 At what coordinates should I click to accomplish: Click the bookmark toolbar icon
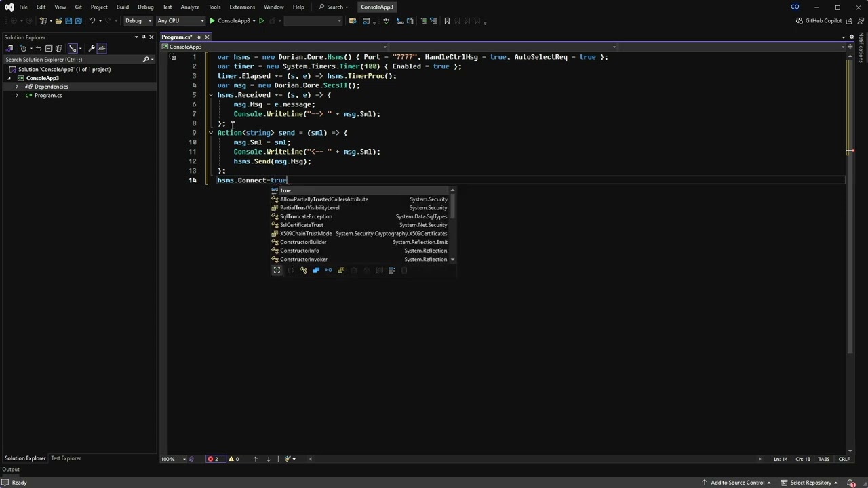coord(447,21)
